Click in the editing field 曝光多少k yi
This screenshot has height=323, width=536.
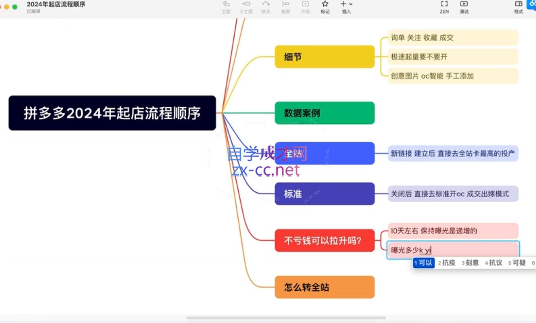pos(453,250)
